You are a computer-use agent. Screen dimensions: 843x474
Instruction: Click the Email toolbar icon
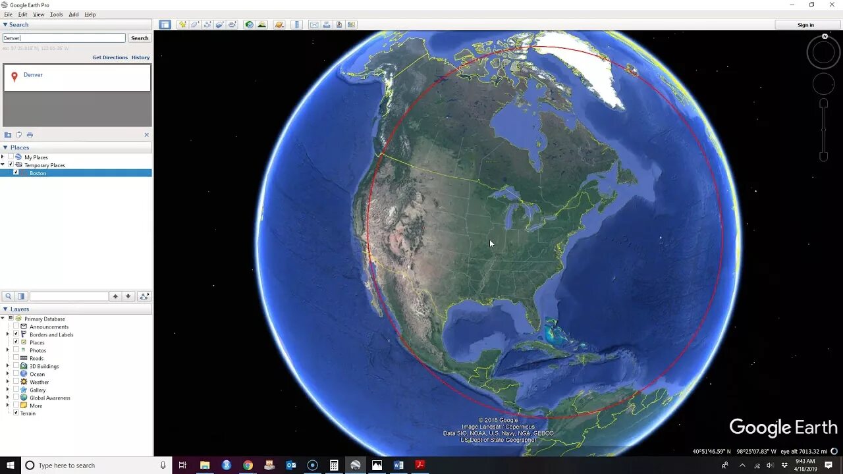314,24
